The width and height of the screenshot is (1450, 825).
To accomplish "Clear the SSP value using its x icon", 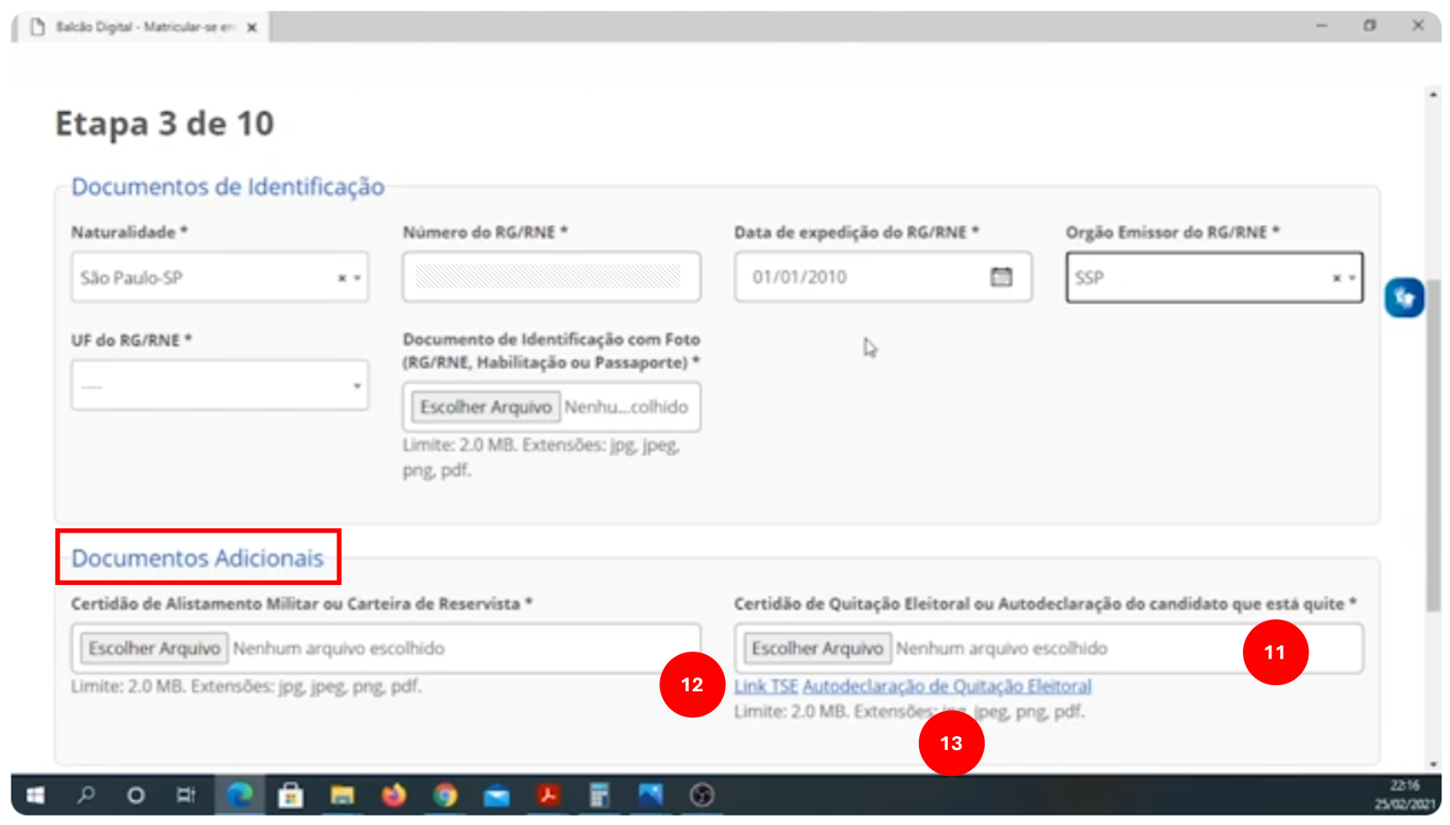I will pos(1336,277).
